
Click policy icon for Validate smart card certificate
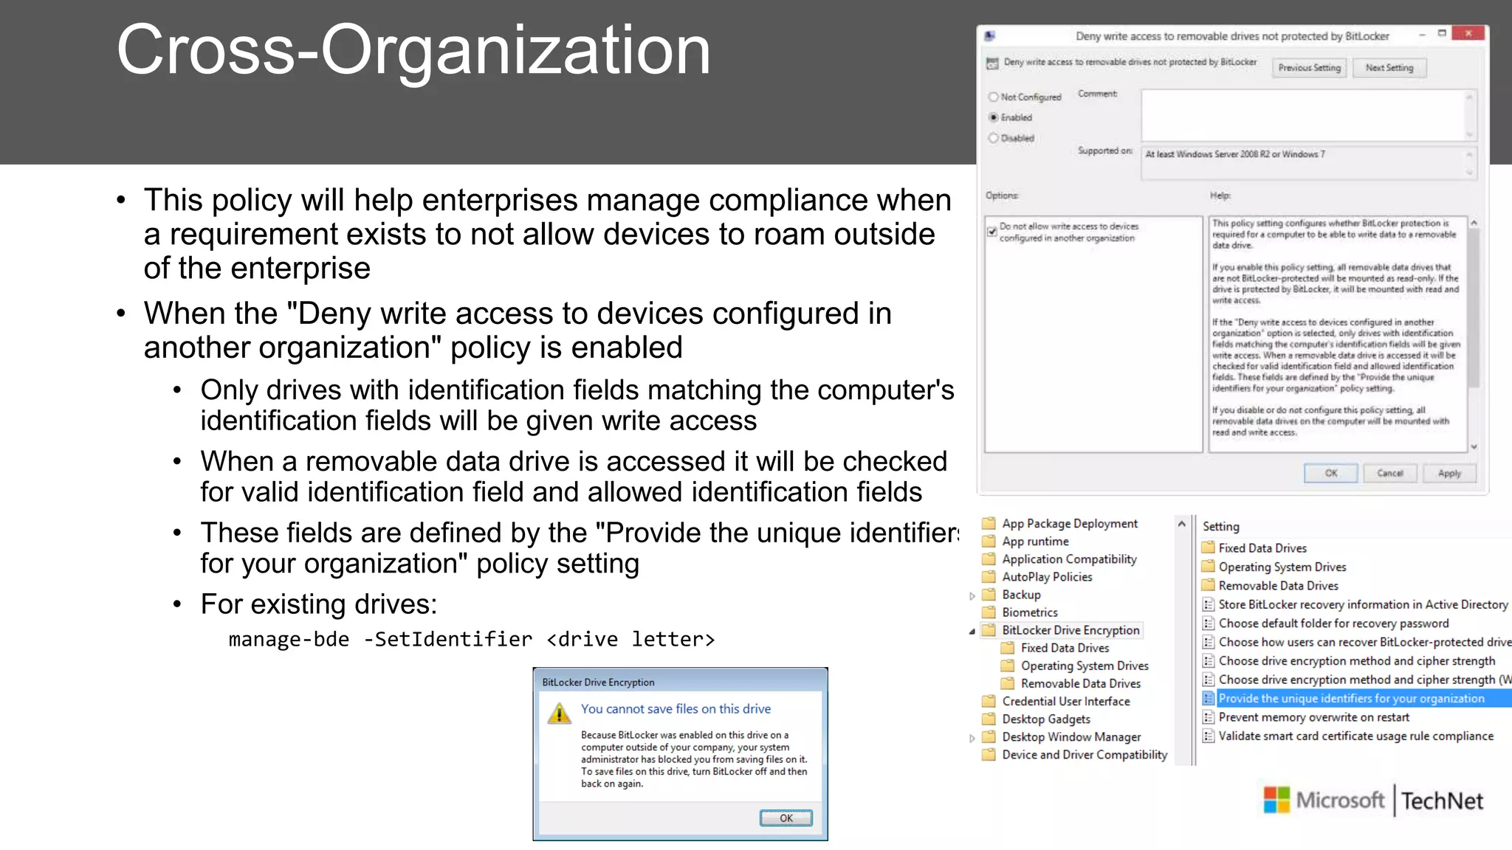1209,736
